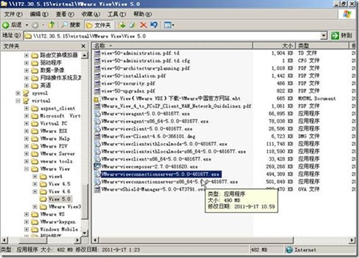The height and width of the screenshot is (258, 359).
Task: Select view-50-installation.pdf file
Action: click(133, 75)
